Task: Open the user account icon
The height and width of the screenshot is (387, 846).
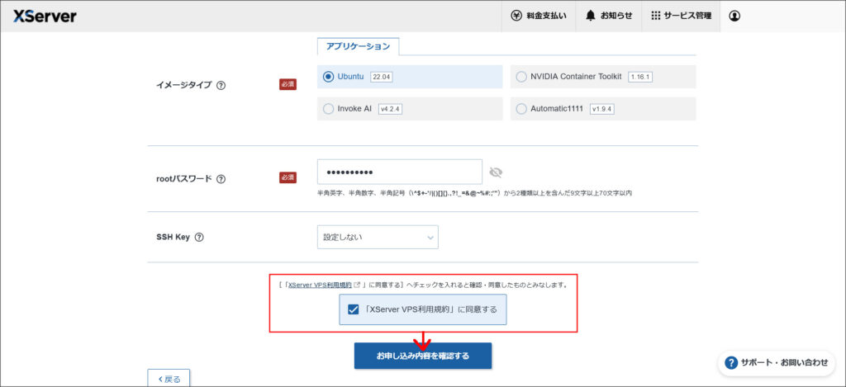Action: [x=734, y=17]
